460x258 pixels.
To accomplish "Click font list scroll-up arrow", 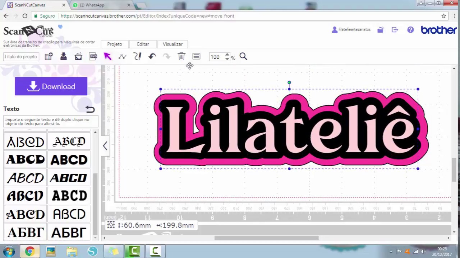I will click(x=95, y=133).
